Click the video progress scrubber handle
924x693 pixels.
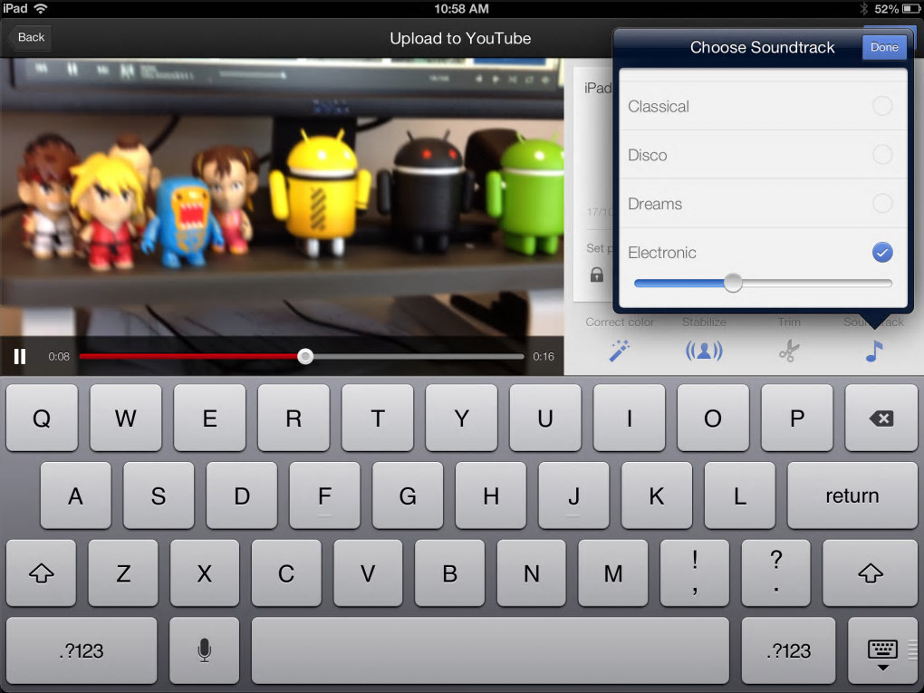click(305, 357)
